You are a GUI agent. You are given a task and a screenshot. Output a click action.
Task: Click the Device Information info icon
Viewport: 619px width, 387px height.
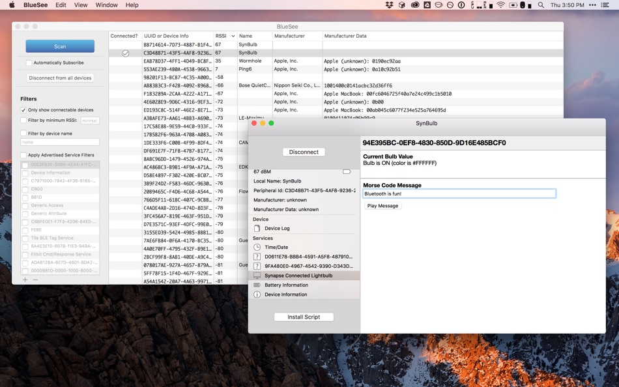[257, 294]
